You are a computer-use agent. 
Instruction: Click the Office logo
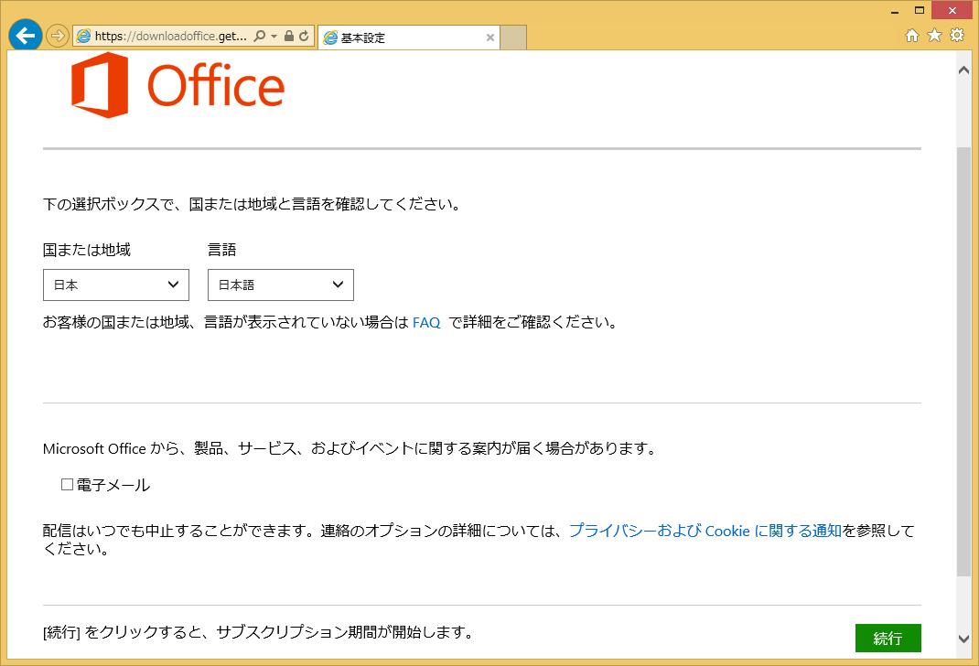pos(178,85)
